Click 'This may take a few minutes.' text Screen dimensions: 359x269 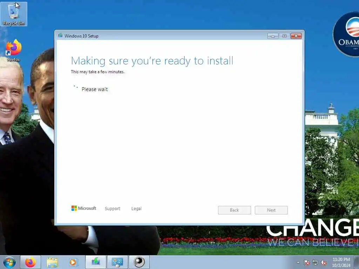click(97, 72)
